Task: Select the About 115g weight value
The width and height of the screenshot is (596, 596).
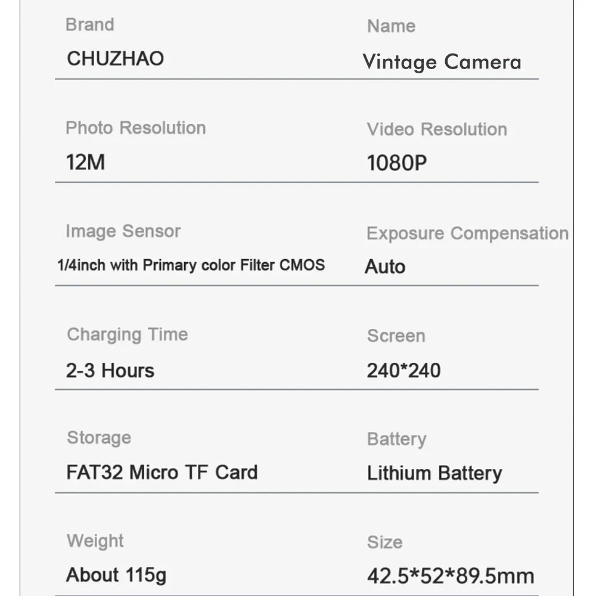Action: click(116, 575)
